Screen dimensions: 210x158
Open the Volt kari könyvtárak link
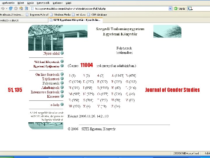47,62
